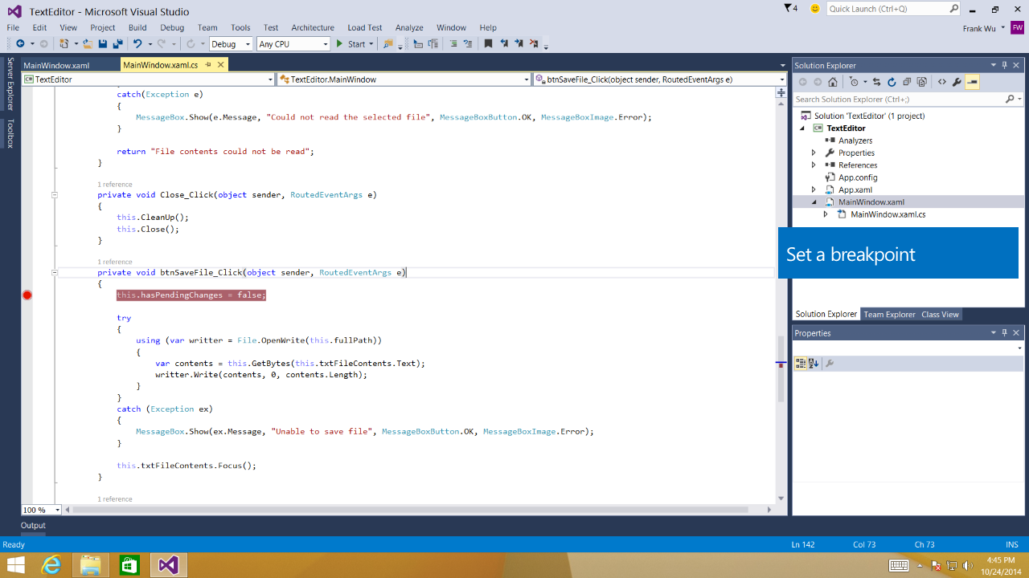Image resolution: width=1029 pixels, height=578 pixels.
Task: Toggle Show All Files in Solution Explorer
Action: pos(921,82)
